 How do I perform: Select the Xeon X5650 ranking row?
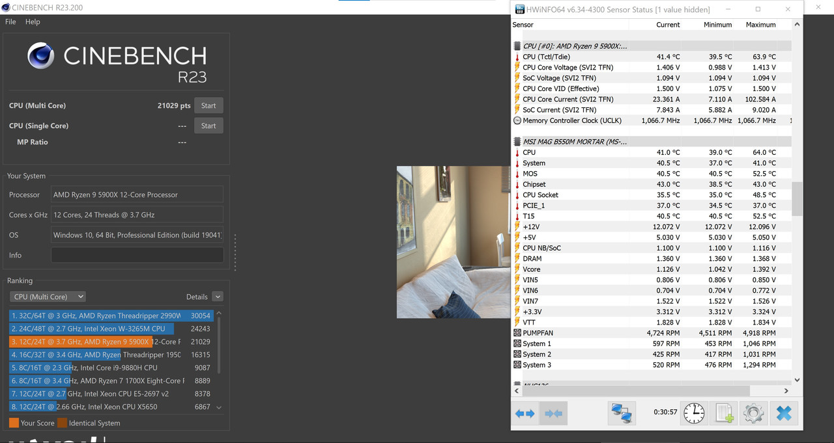pos(111,407)
